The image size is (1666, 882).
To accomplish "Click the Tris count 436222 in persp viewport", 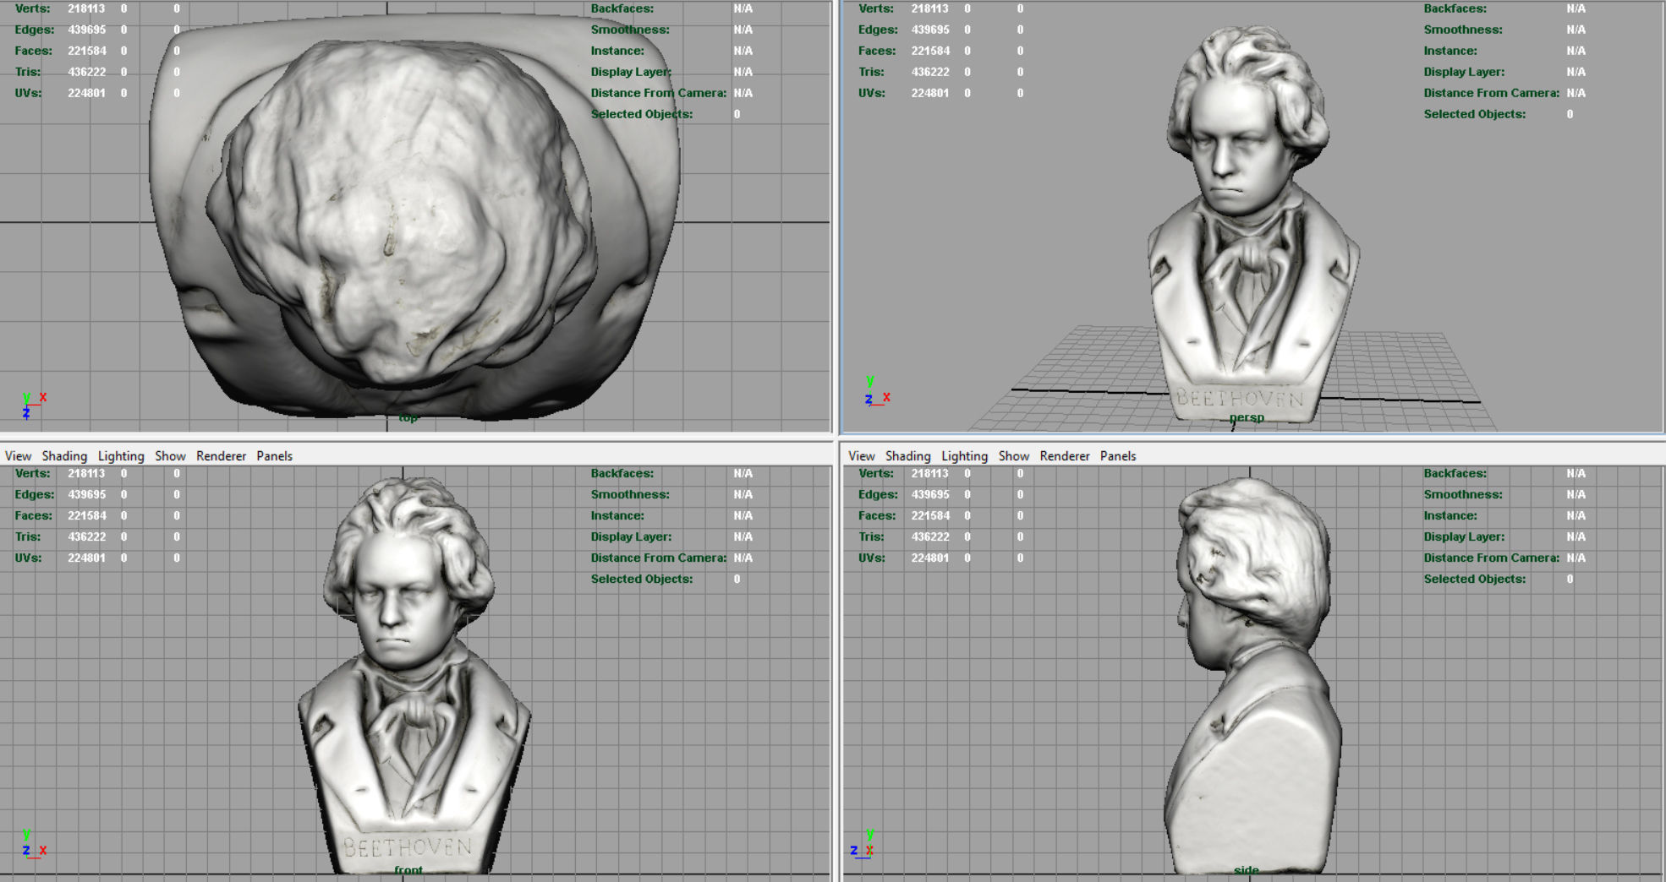I will [930, 72].
